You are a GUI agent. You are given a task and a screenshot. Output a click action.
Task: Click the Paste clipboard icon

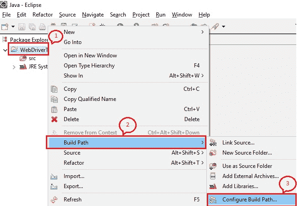pos(54,109)
